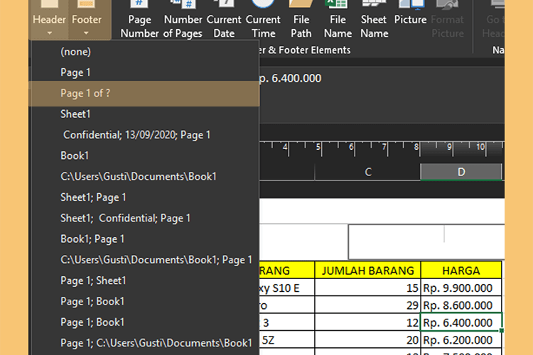Insert Current Time element
The height and width of the screenshot is (355, 533).
point(263,20)
